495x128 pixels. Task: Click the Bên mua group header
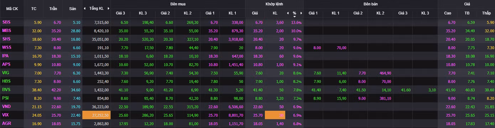(x=178, y=4)
